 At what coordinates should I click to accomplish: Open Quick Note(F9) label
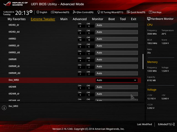[x=138, y=12]
